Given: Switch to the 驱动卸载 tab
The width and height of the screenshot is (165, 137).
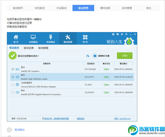Looking at the screenshot, I should click(43, 48).
